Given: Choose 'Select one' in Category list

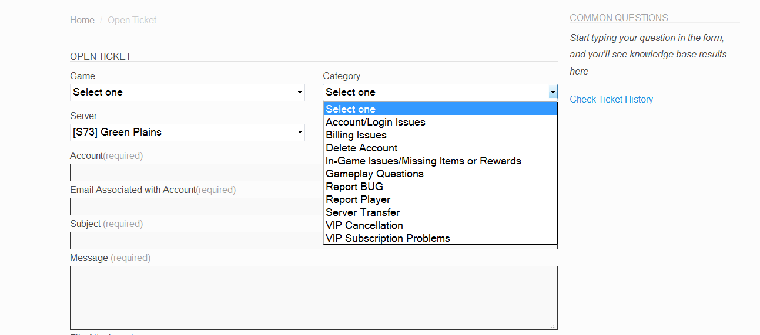Looking at the screenshot, I should click(350, 109).
